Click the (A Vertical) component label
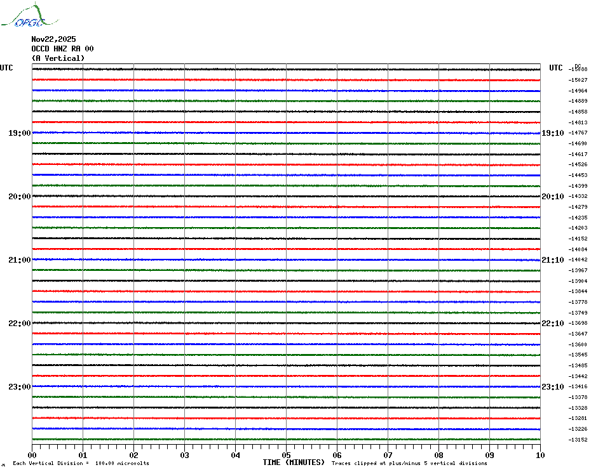Viewport: 591px width, 472px height. pos(58,58)
